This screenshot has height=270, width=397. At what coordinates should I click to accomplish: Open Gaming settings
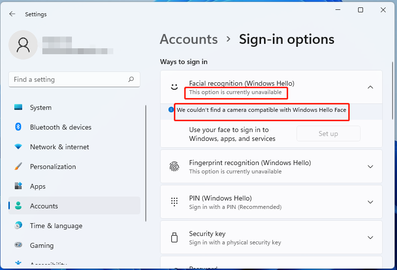coord(74,245)
